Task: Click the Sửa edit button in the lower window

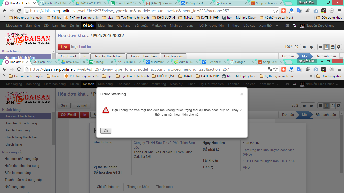Action: [x=64, y=106]
